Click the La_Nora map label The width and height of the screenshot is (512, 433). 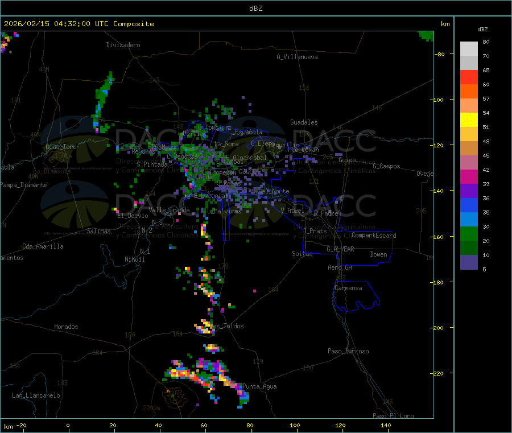[x=226, y=144]
